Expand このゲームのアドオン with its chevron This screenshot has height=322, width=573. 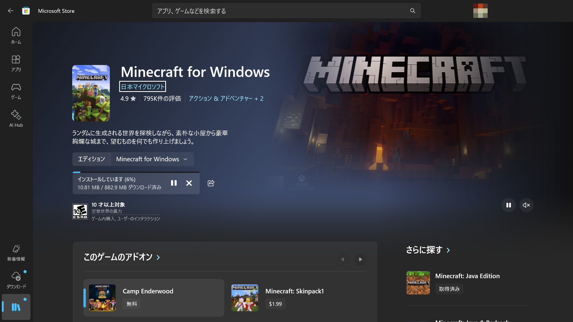(158, 258)
